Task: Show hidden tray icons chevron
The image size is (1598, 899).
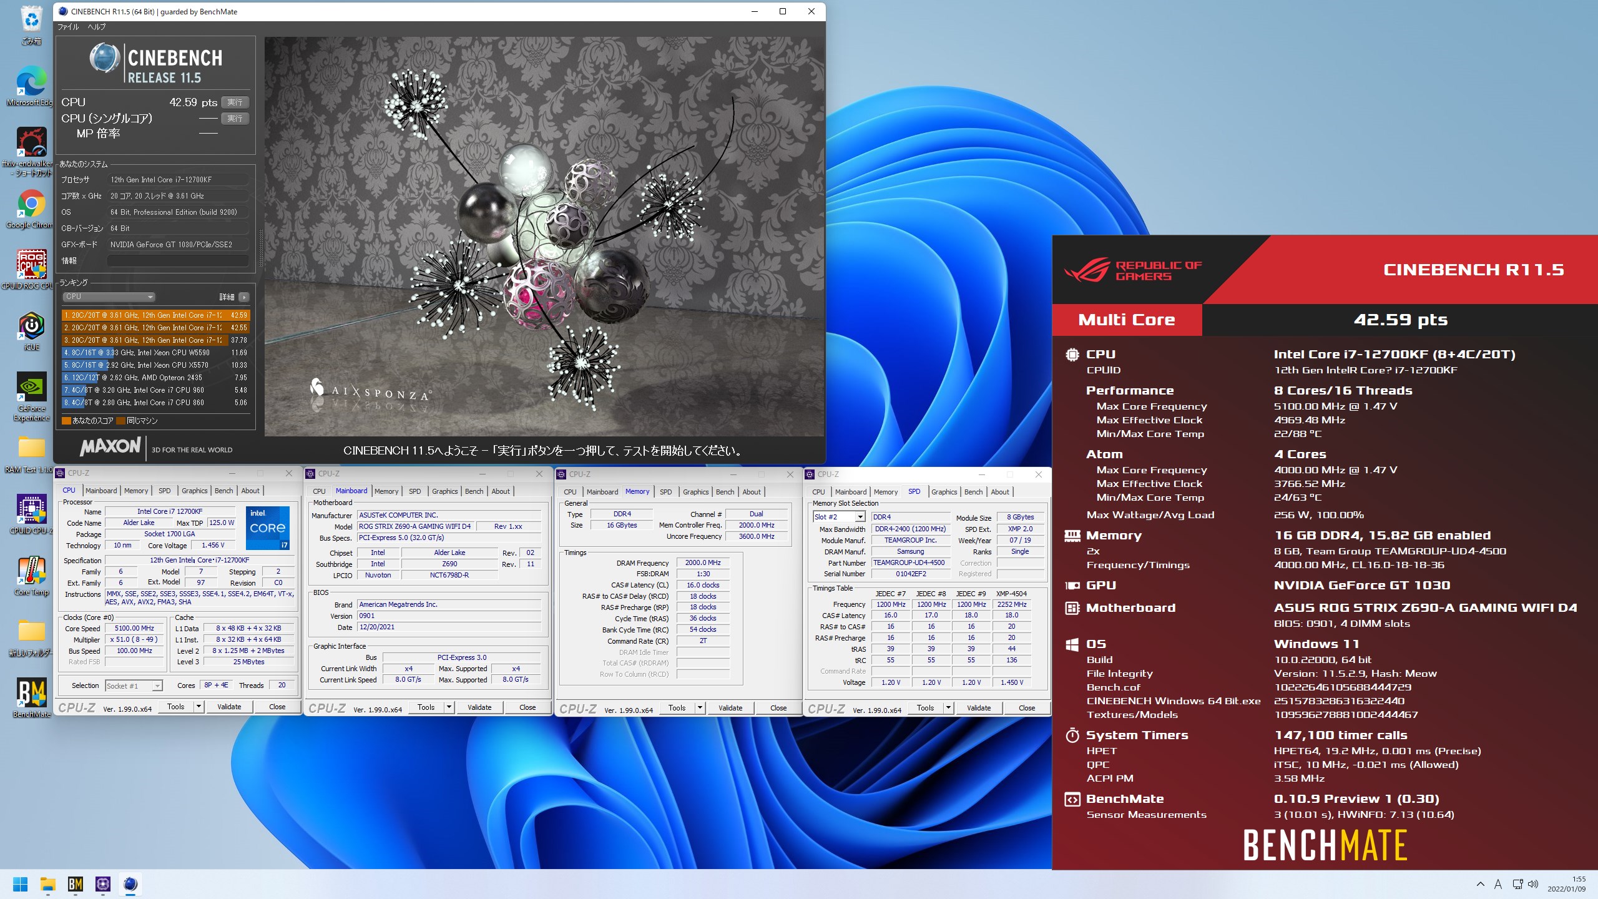Action: pos(1480,884)
